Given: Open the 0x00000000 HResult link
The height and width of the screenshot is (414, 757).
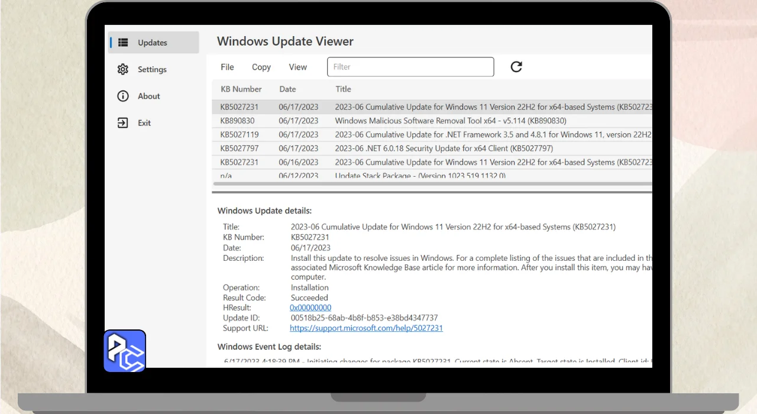Looking at the screenshot, I should (310, 308).
